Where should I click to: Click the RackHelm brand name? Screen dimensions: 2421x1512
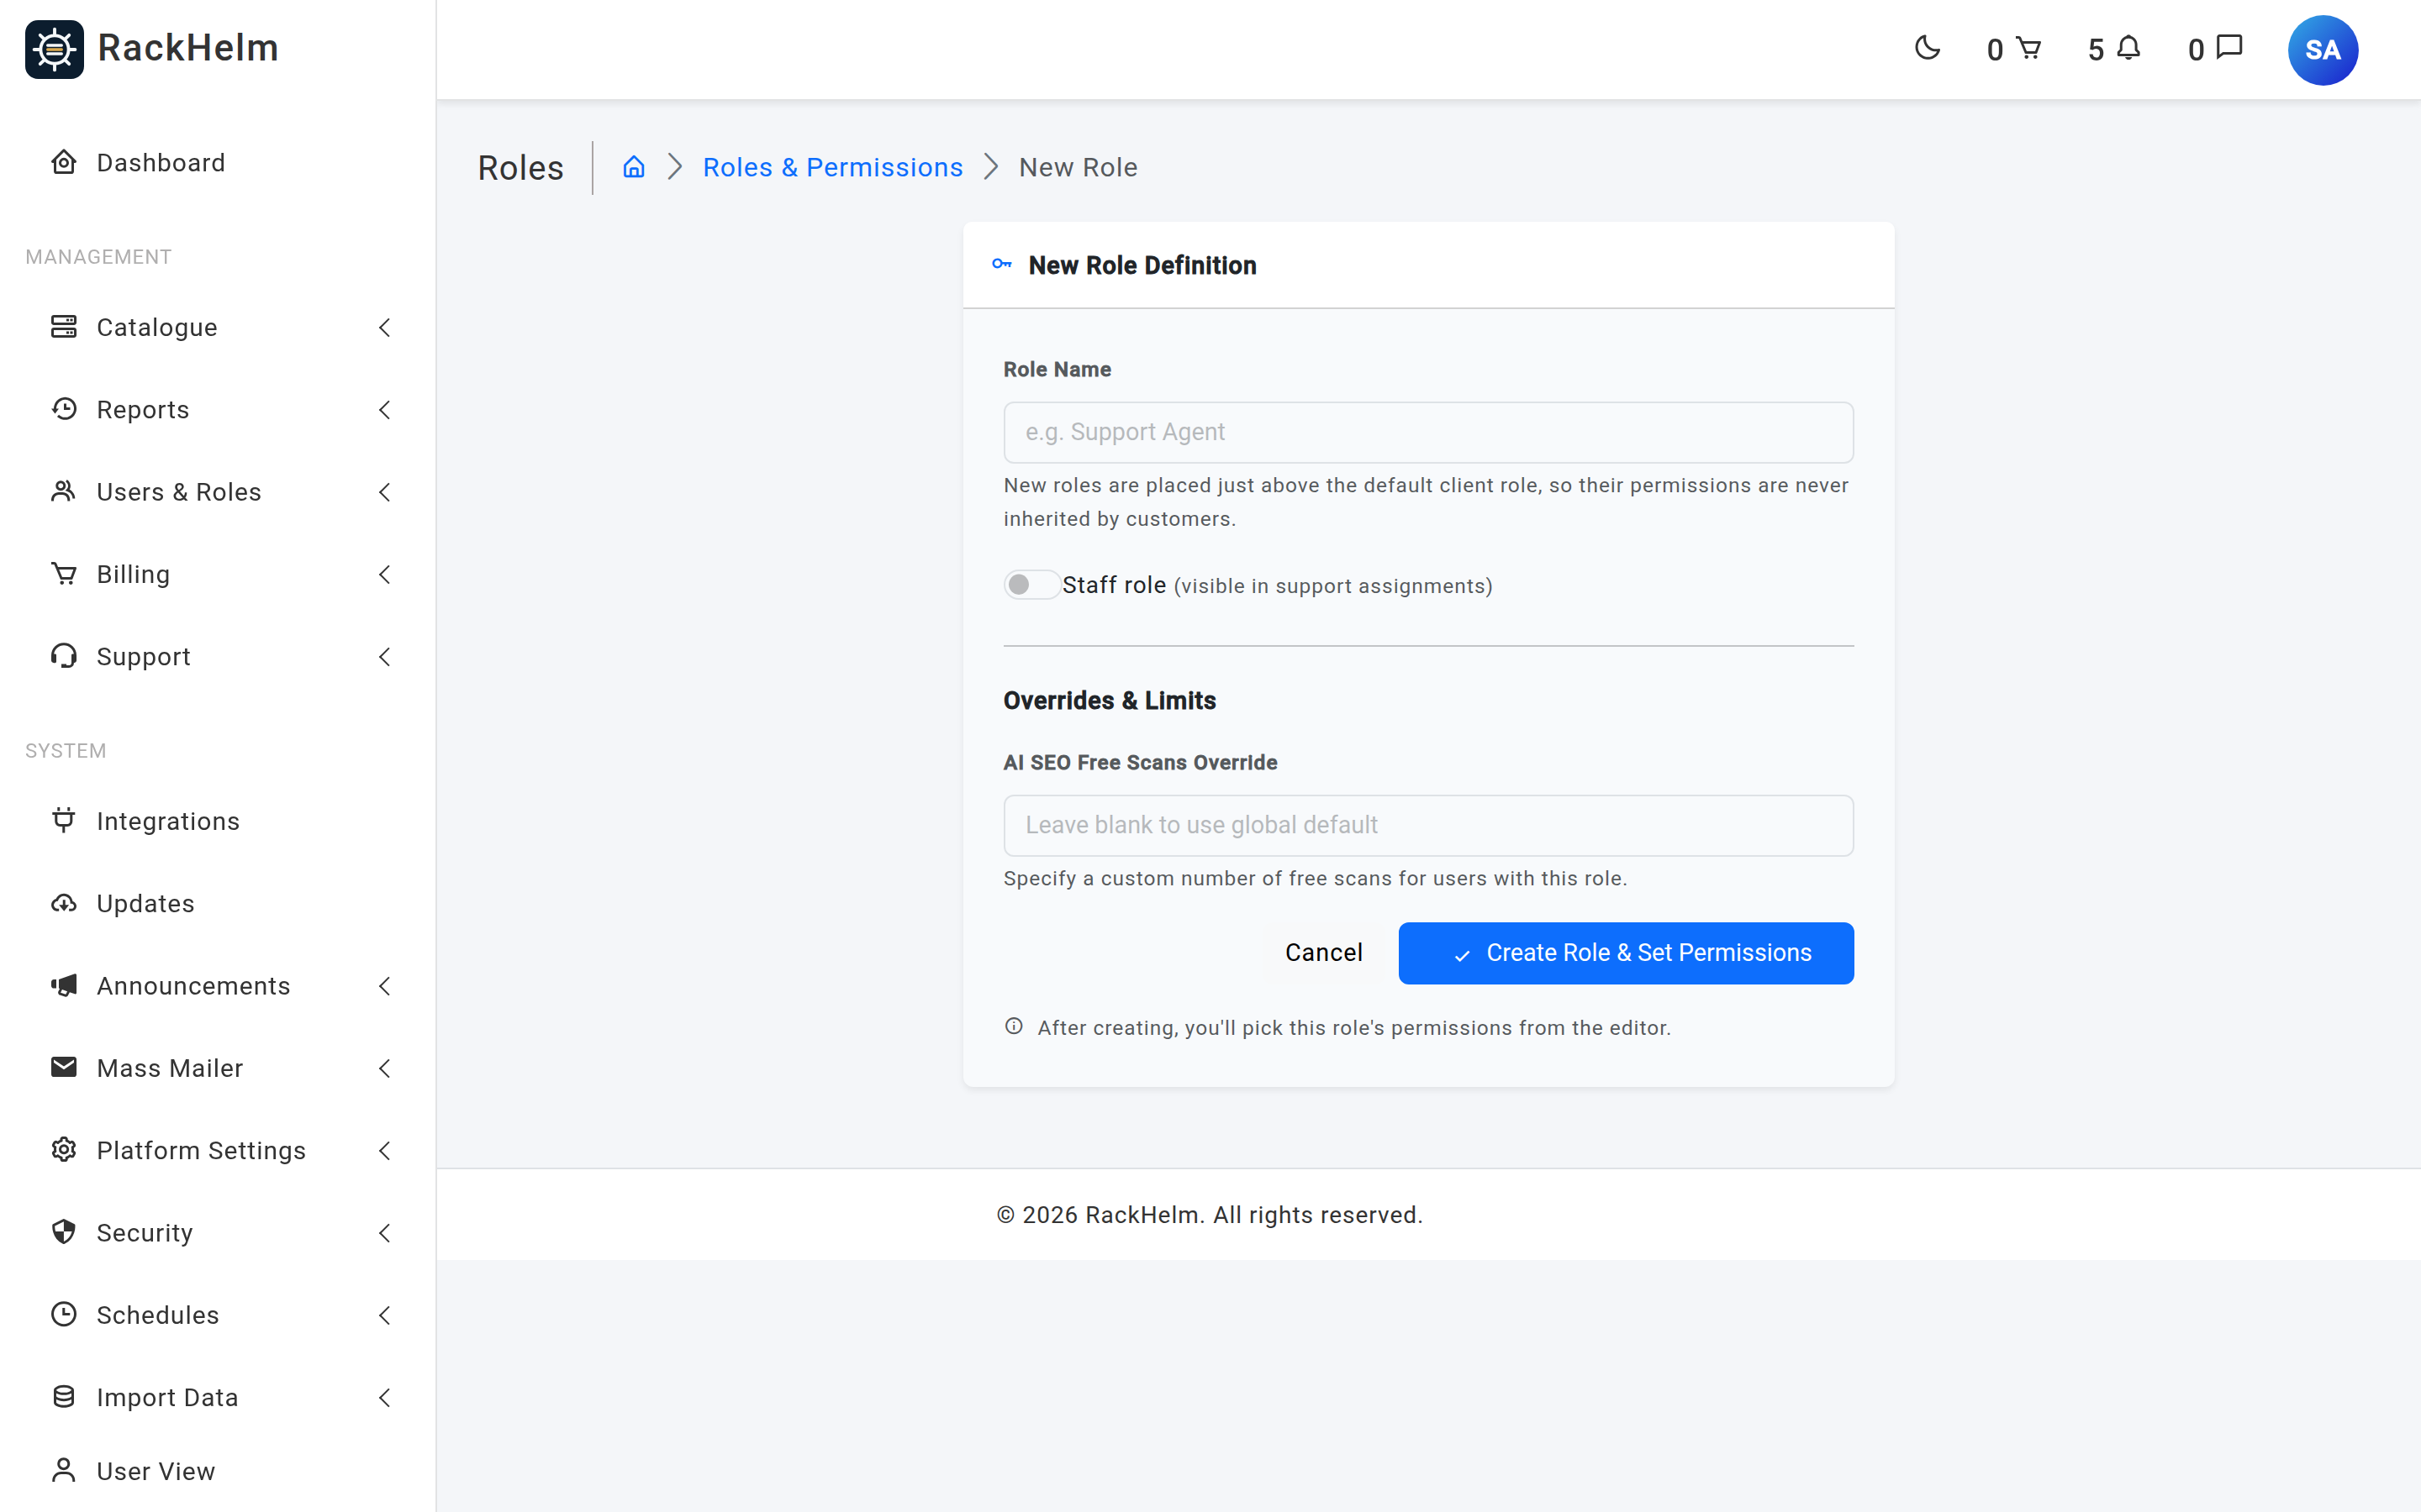click(188, 48)
